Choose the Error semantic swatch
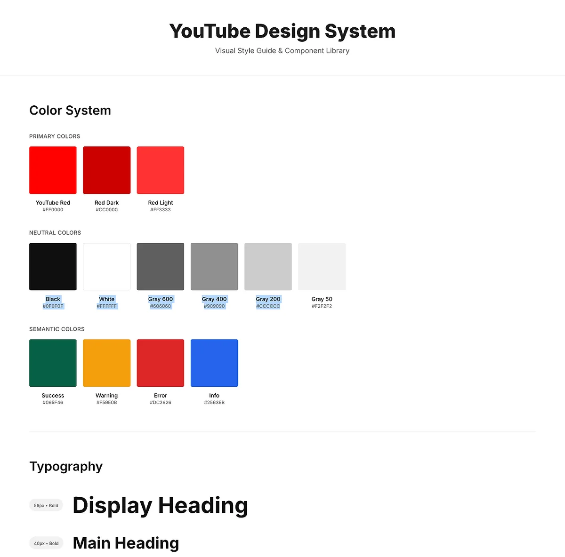 pyautogui.click(x=161, y=363)
